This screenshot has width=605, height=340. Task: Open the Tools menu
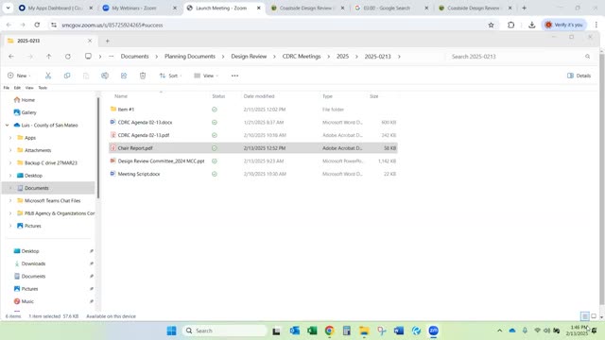point(43,88)
